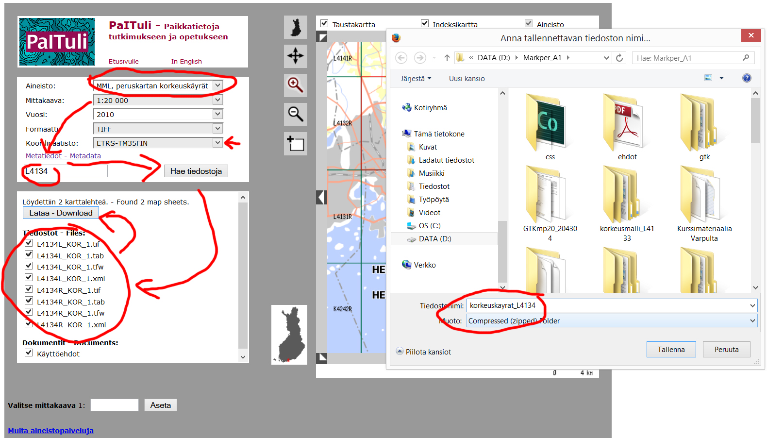Click Uusi kansio in dialog toolbar
The image size is (767, 438).
click(x=467, y=79)
